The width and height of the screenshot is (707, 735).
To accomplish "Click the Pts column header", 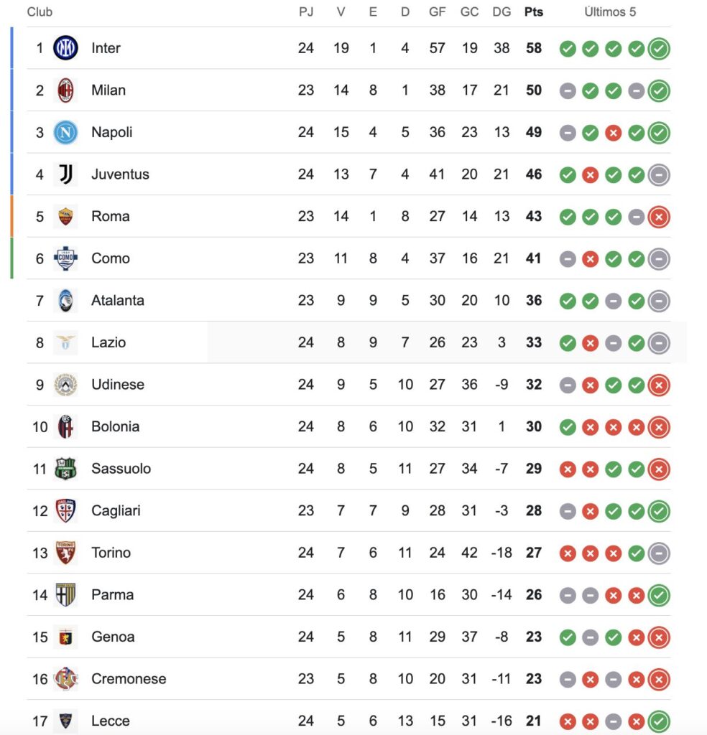I will [x=534, y=12].
